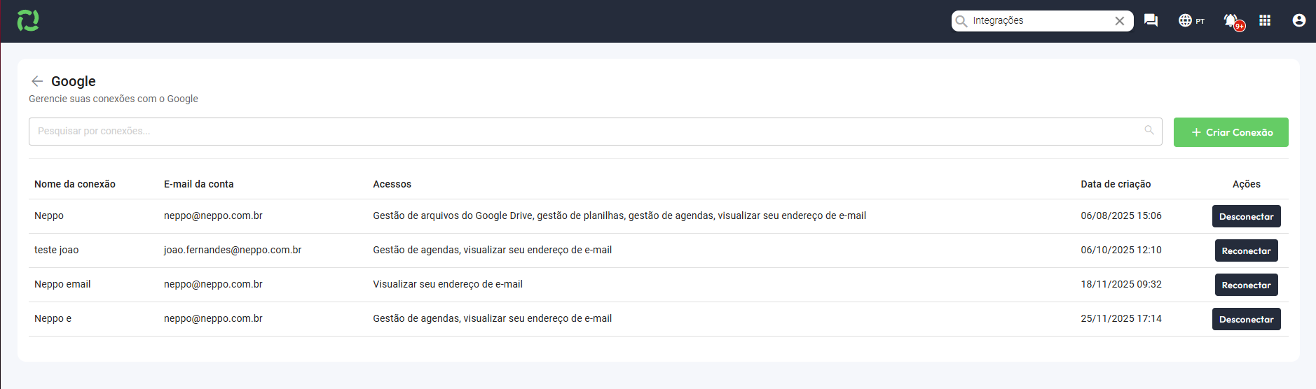
Task: Click magnifier icon in connections search field
Action: click(1149, 130)
